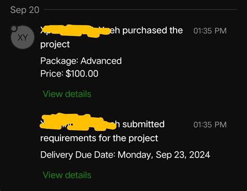
Task: Click 'submitted requirements for the project' text
Action: [x=103, y=131]
